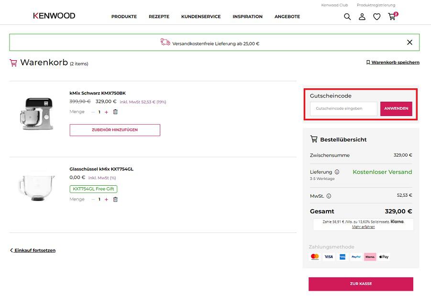Click the Zwischensumme 329,00 € value
Viewport: 431px width, 296px height.
click(x=403, y=155)
